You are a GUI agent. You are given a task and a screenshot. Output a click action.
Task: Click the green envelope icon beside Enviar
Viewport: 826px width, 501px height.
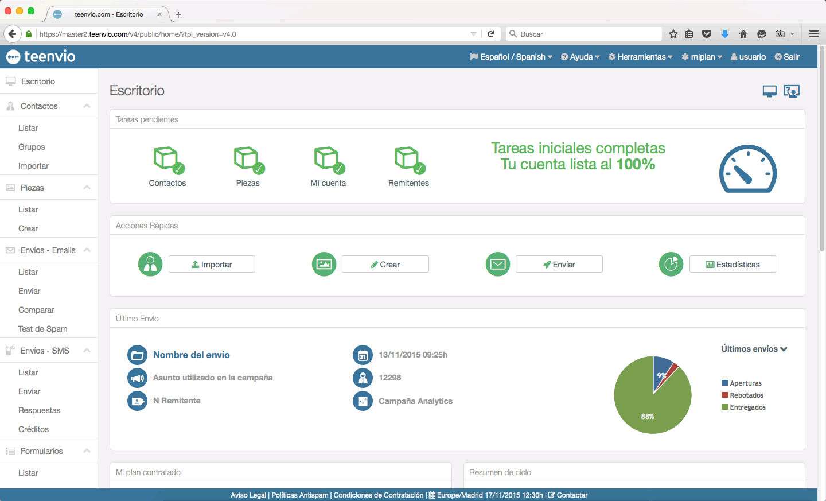click(497, 264)
